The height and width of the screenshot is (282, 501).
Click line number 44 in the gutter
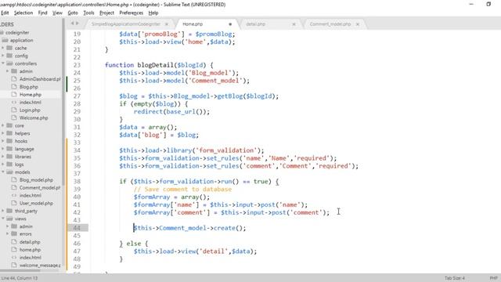[x=77, y=228]
